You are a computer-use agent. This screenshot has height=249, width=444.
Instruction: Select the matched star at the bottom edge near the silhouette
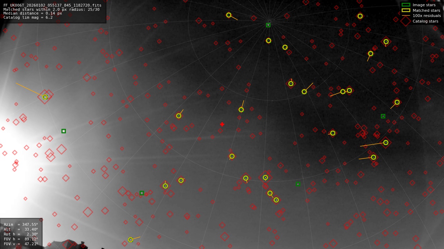(x=131, y=240)
